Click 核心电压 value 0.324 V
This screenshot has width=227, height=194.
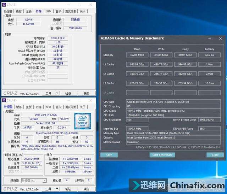[x=62, y=128]
